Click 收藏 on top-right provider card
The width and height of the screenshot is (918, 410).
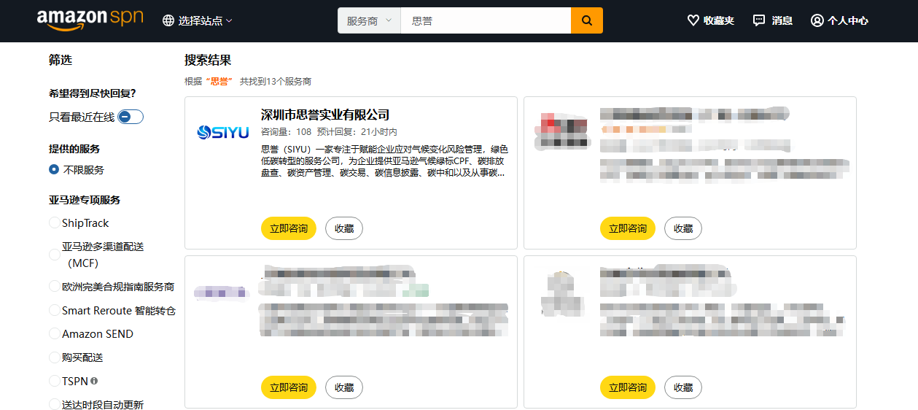pyautogui.click(x=683, y=228)
